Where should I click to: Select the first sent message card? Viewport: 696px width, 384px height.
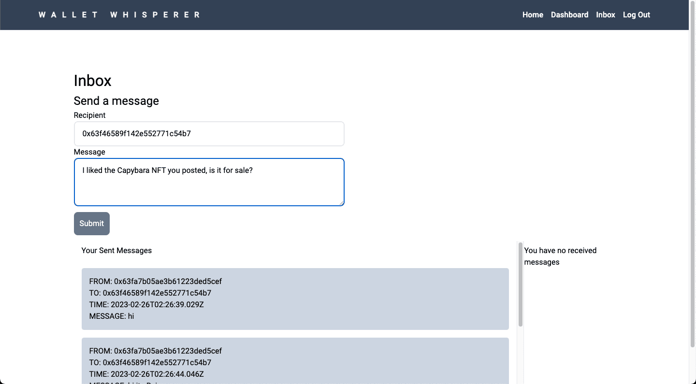(295, 299)
